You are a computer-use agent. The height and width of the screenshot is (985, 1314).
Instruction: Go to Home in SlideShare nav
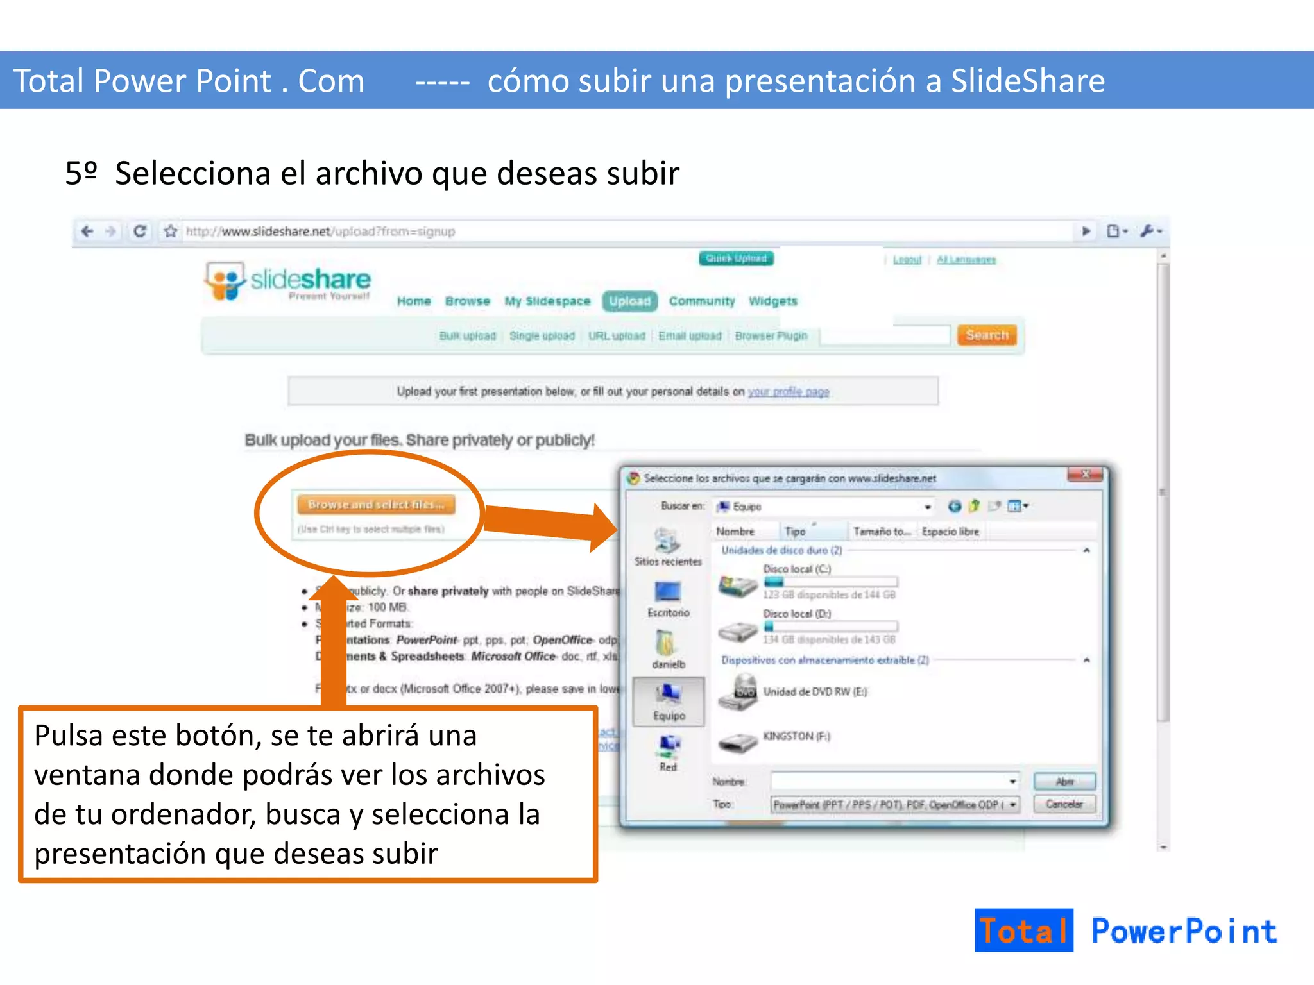[x=414, y=301]
